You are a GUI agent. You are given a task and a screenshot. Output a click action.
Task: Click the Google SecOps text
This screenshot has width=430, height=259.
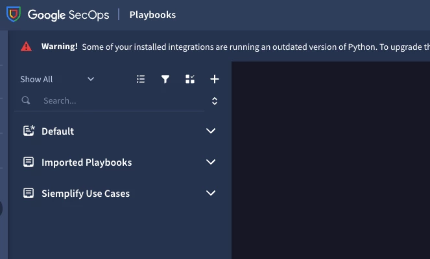click(69, 15)
